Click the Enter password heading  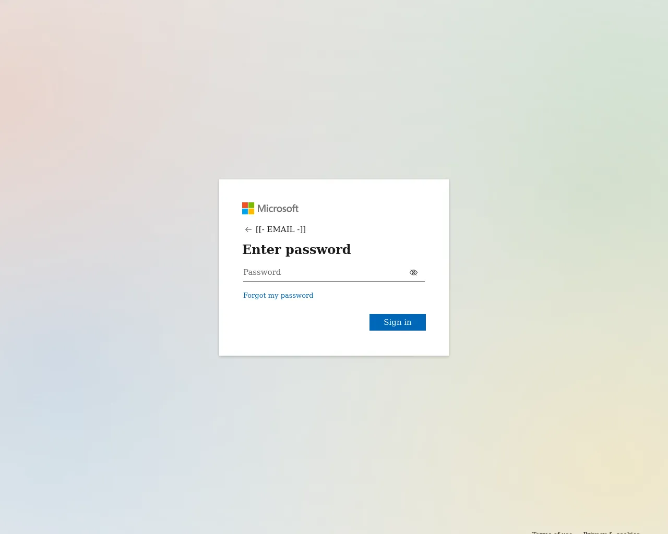pos(296,249)
